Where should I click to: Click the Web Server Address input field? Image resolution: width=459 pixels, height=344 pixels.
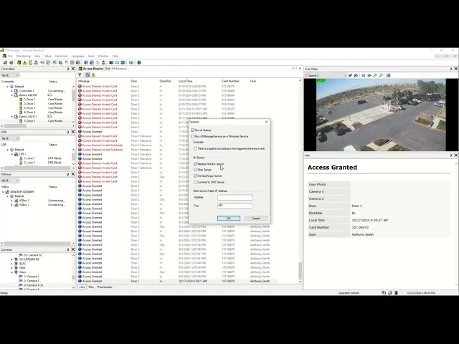[235, 198]
